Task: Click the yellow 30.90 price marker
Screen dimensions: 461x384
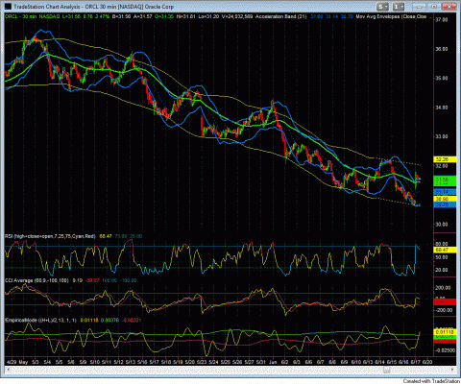Action: tap(445, 199)
